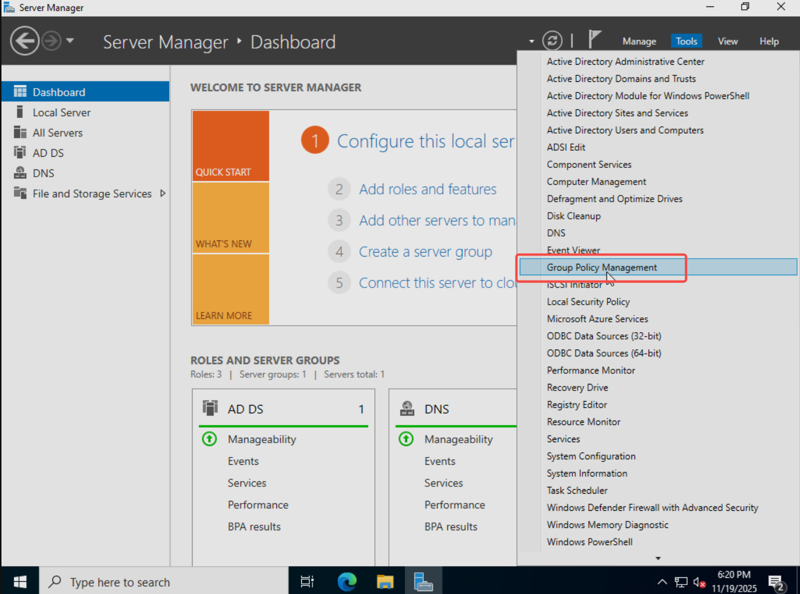Select Group Policy Management from Tools
The image size is (800, 594).
coord(658,267)
